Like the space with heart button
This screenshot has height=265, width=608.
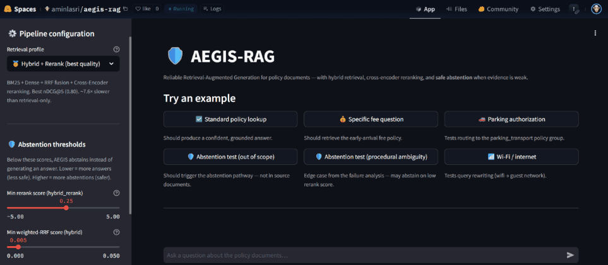[x=142, y=9]
